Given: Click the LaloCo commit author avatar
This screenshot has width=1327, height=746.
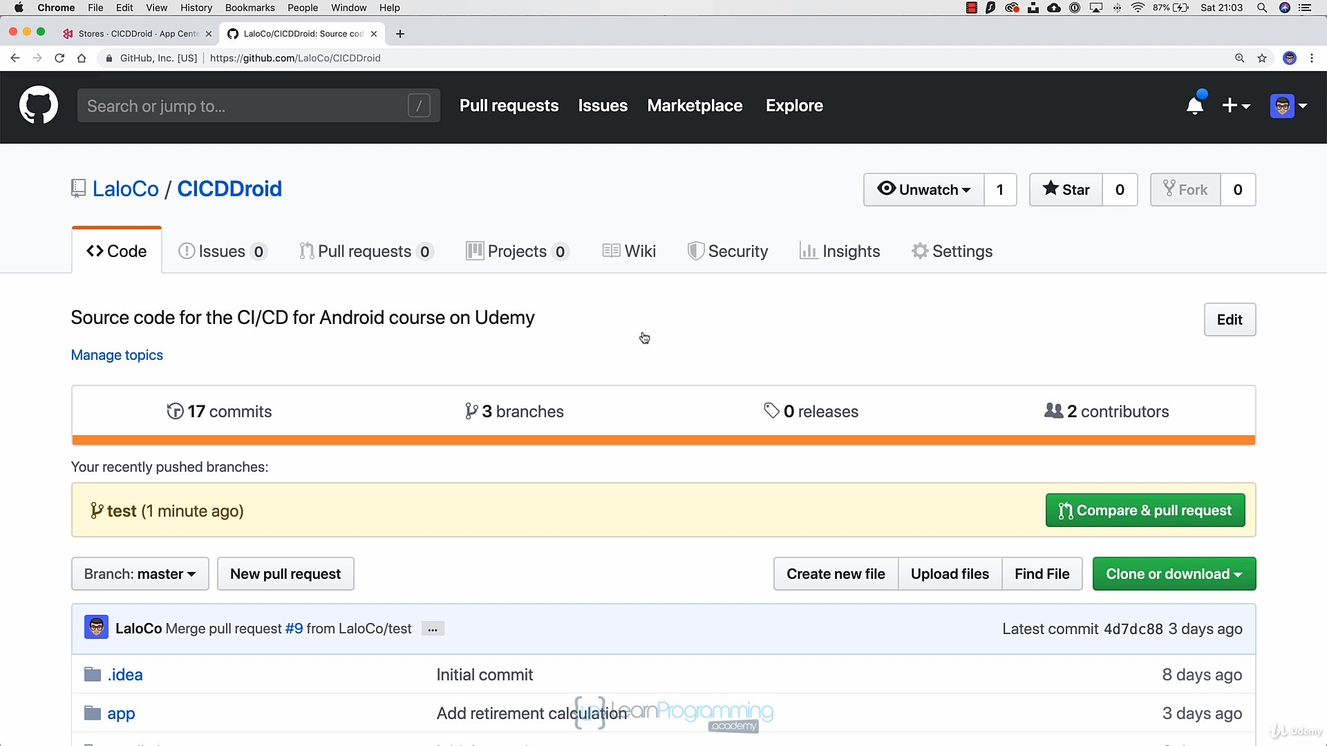Looking at the screenshot, I should (96, 628).
